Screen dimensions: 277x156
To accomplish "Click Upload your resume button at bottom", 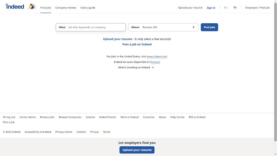I will coord(137,150).
